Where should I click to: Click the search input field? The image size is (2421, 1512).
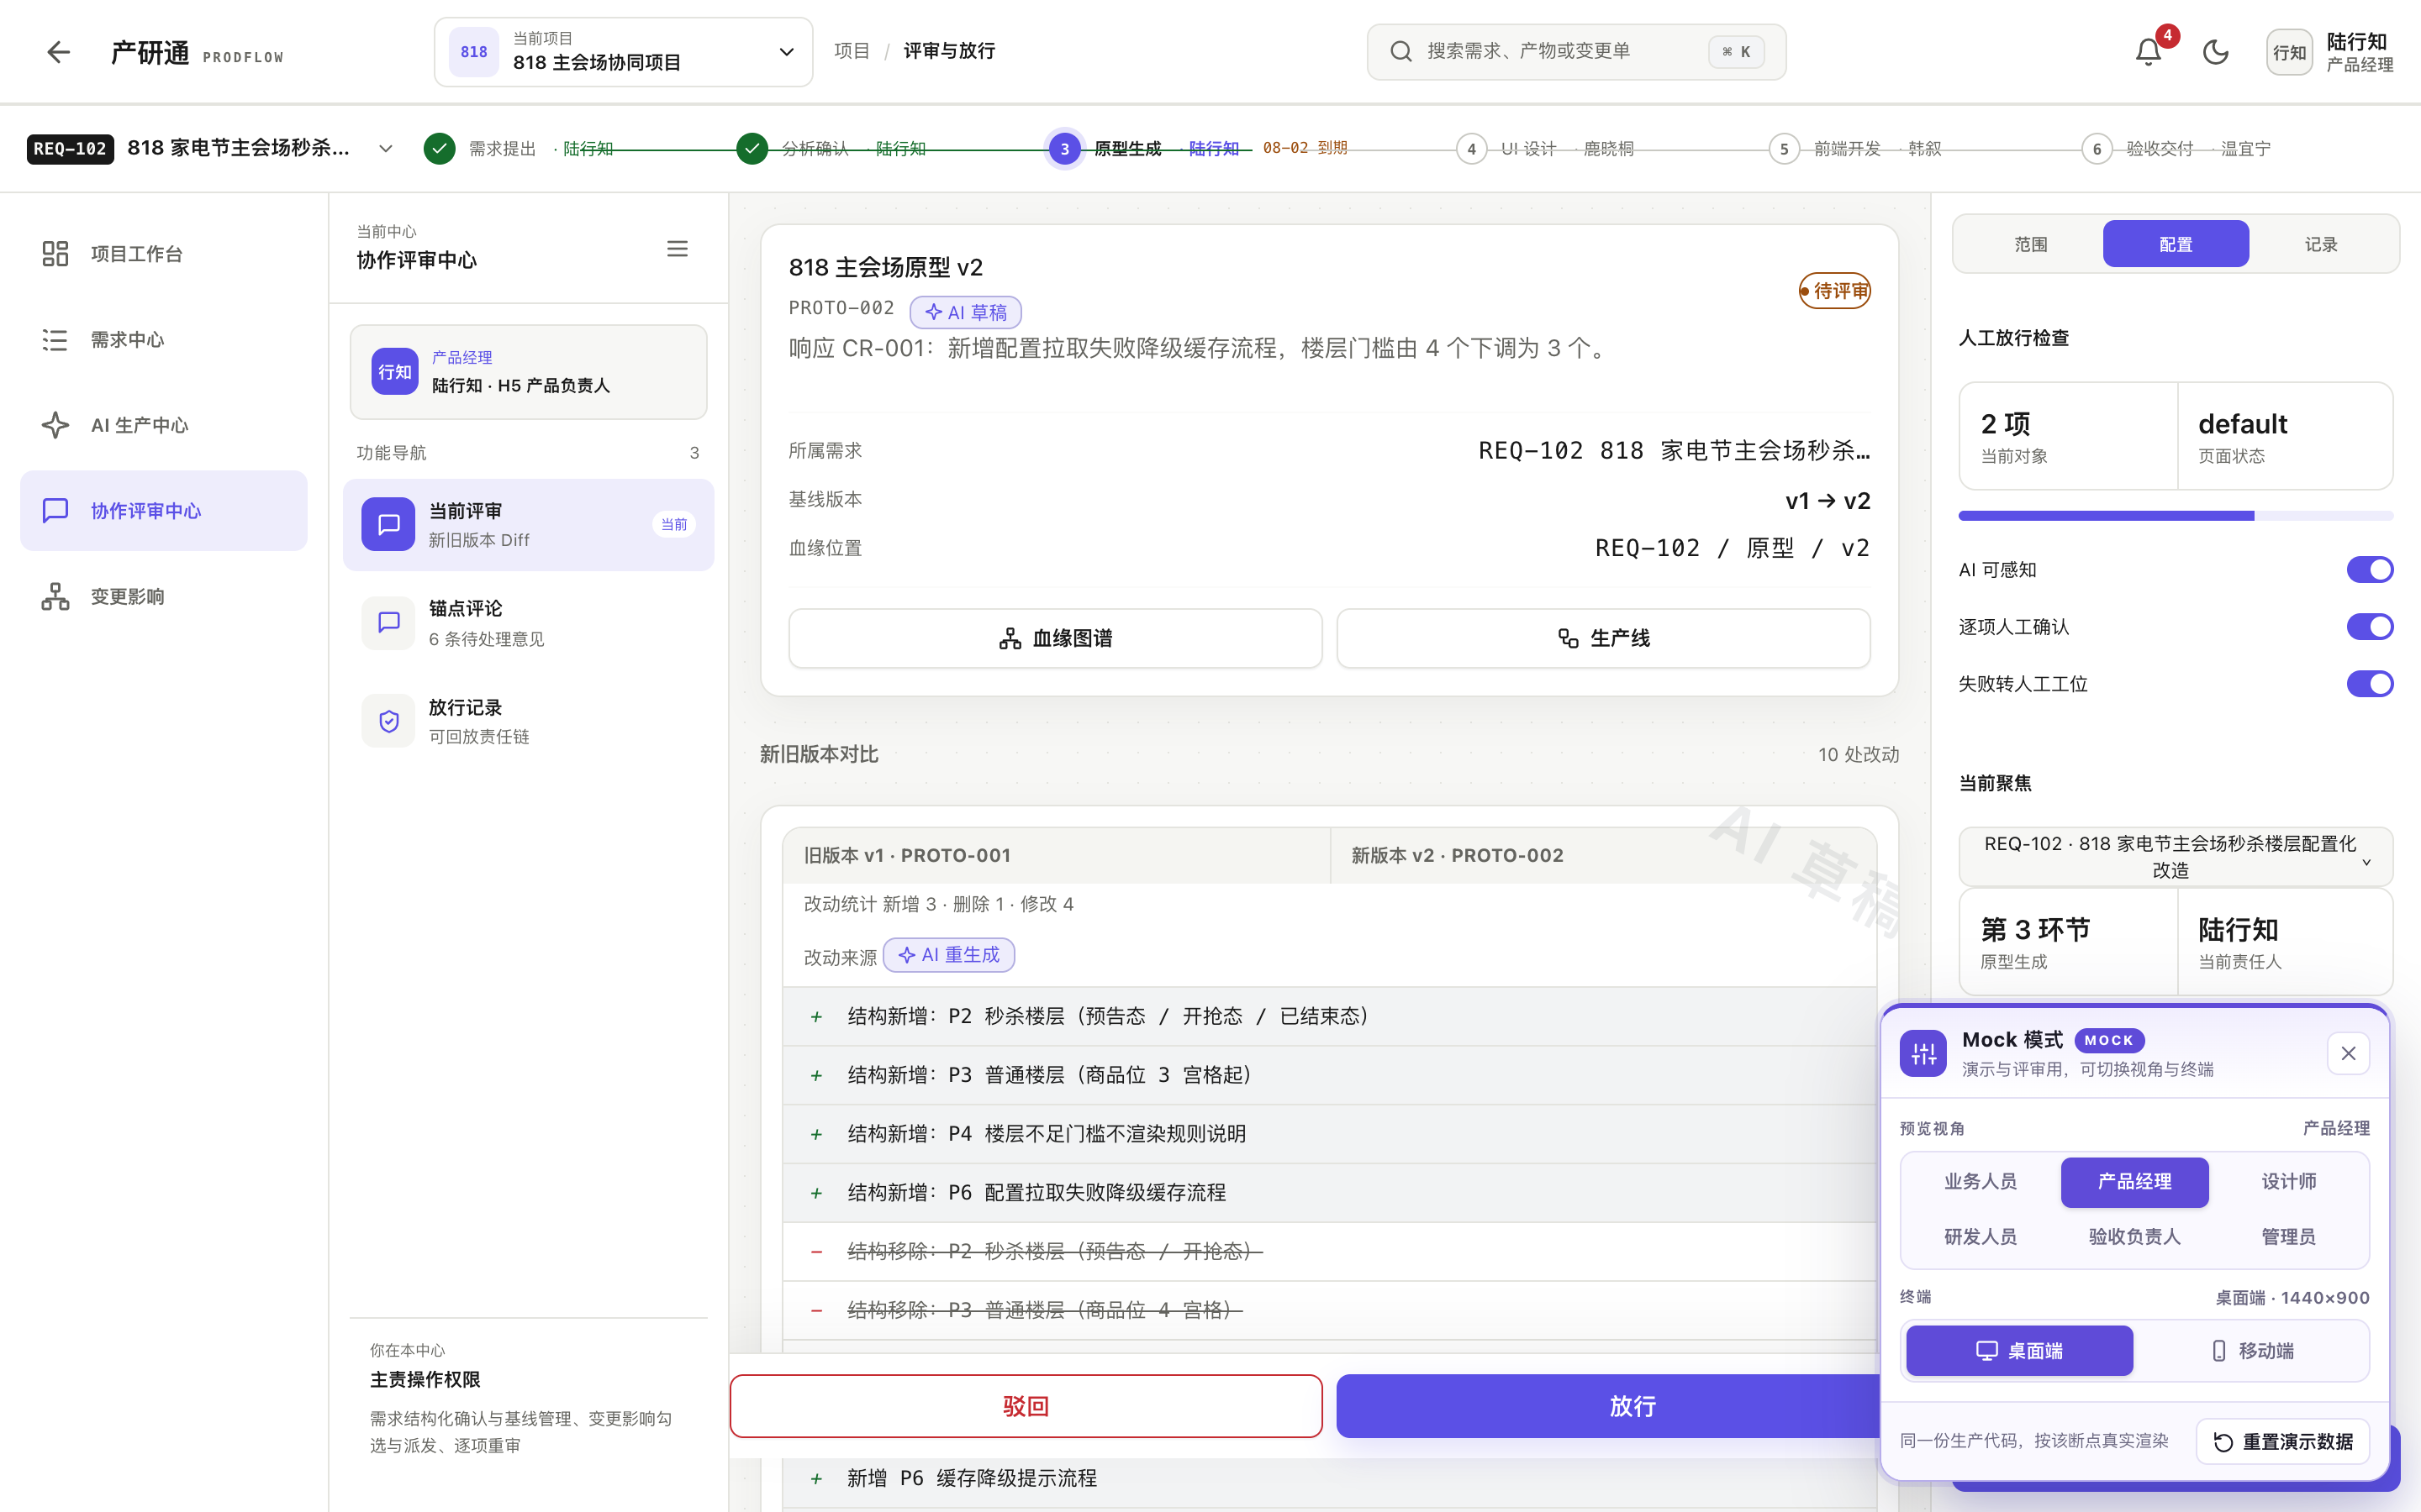[x=1575, y=52]
